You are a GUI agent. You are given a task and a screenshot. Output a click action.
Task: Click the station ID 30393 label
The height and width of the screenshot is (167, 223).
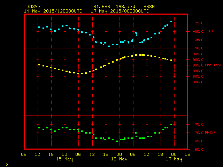coord(33,7)
